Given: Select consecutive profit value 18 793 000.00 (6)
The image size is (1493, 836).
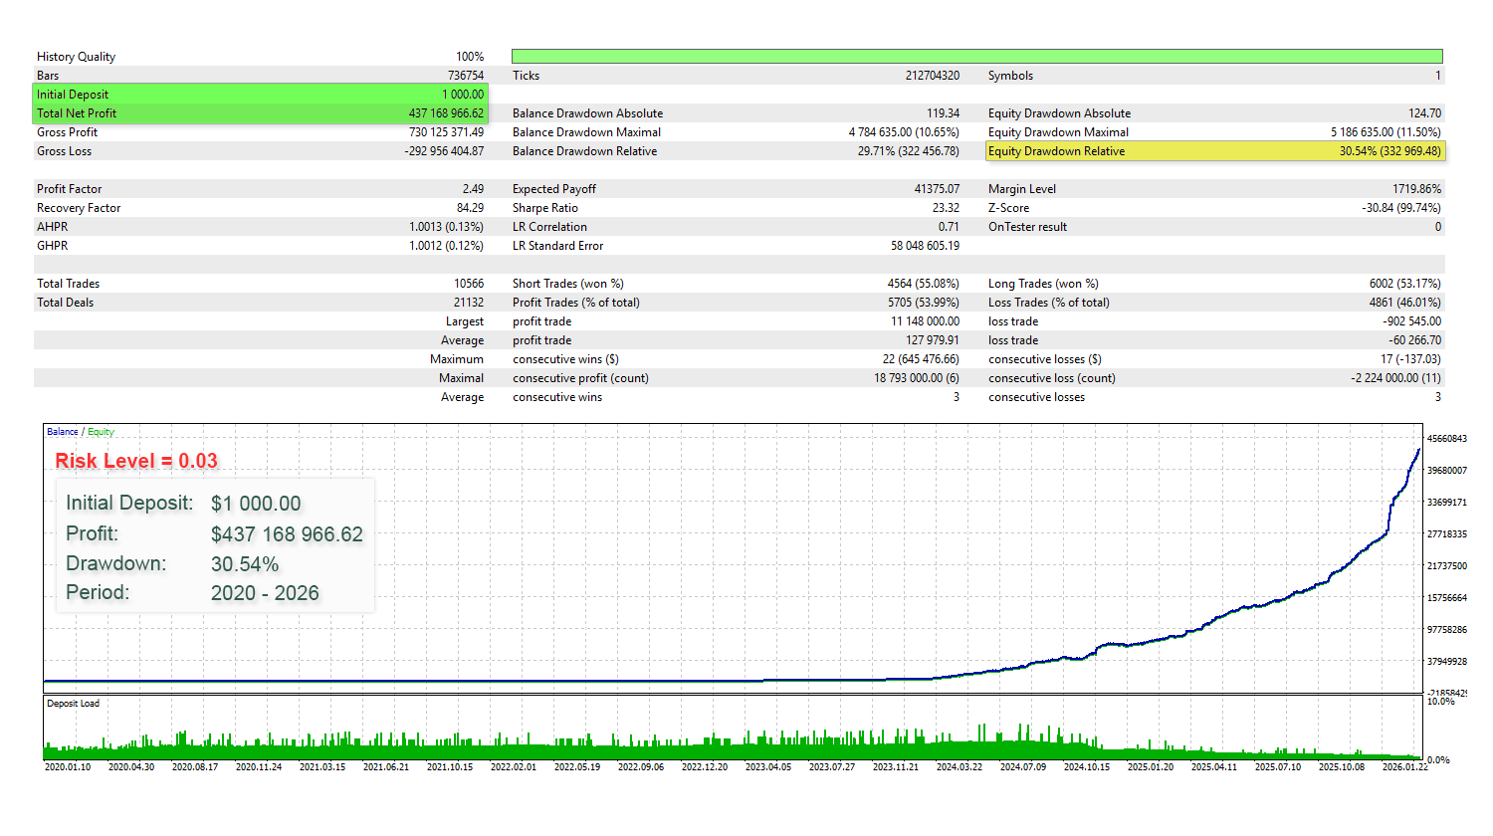Looking at the screenshot, I should point(917,378).
